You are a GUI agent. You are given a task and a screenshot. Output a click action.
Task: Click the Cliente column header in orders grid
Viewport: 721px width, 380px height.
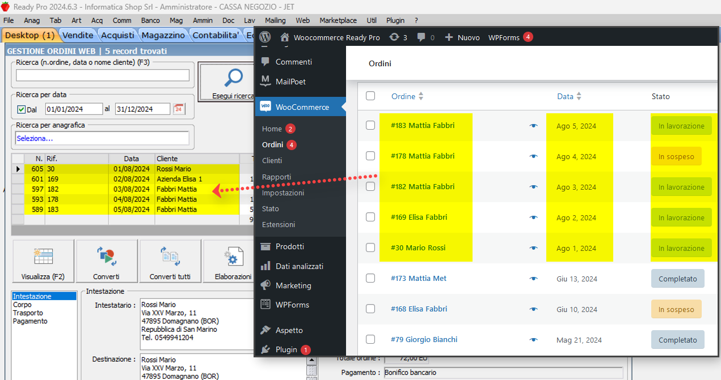pos(197,159)
